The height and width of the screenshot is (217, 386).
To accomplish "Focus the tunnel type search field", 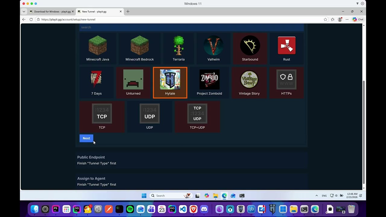I will coord(191,27).
